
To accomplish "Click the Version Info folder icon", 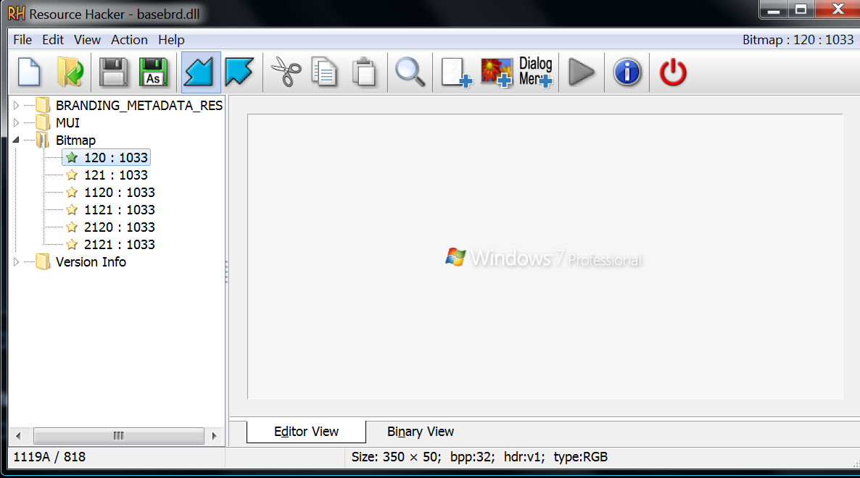I will click(x=43, y=261).
